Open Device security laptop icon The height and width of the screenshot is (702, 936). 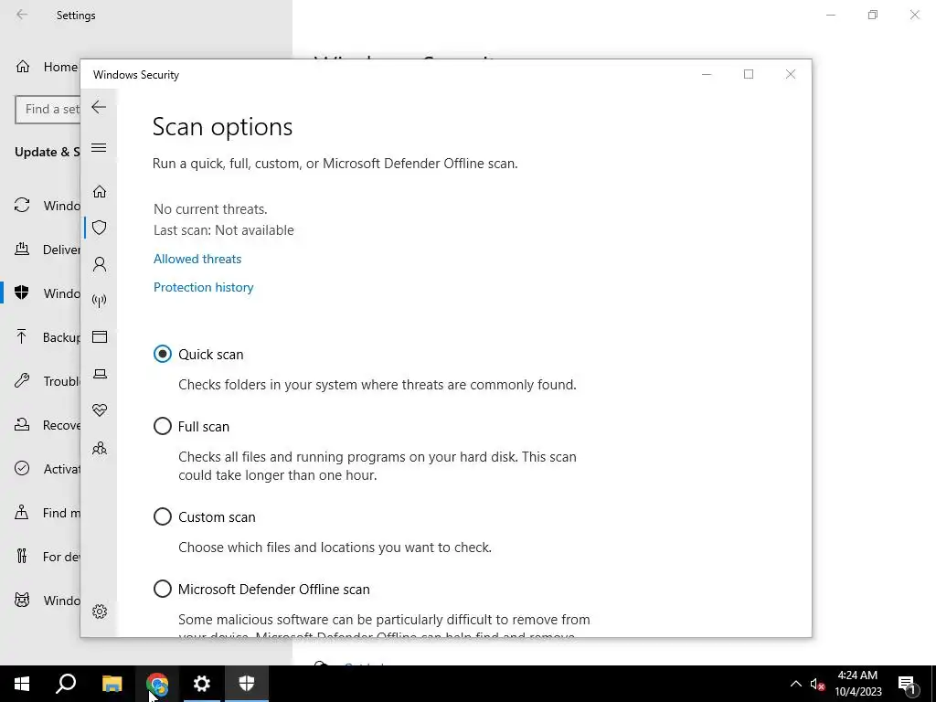(x=100, y=374)
